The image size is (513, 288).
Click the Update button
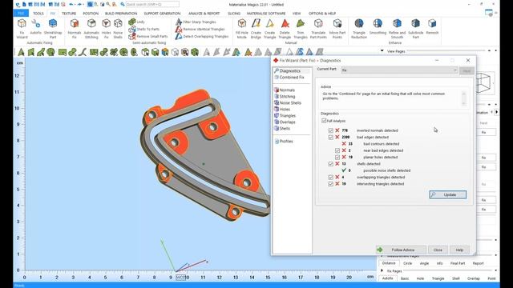coord(447,194)
